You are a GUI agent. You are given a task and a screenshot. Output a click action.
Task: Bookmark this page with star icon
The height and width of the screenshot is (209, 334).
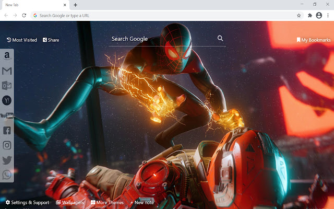pyautogui.click(x=299, y=16)
